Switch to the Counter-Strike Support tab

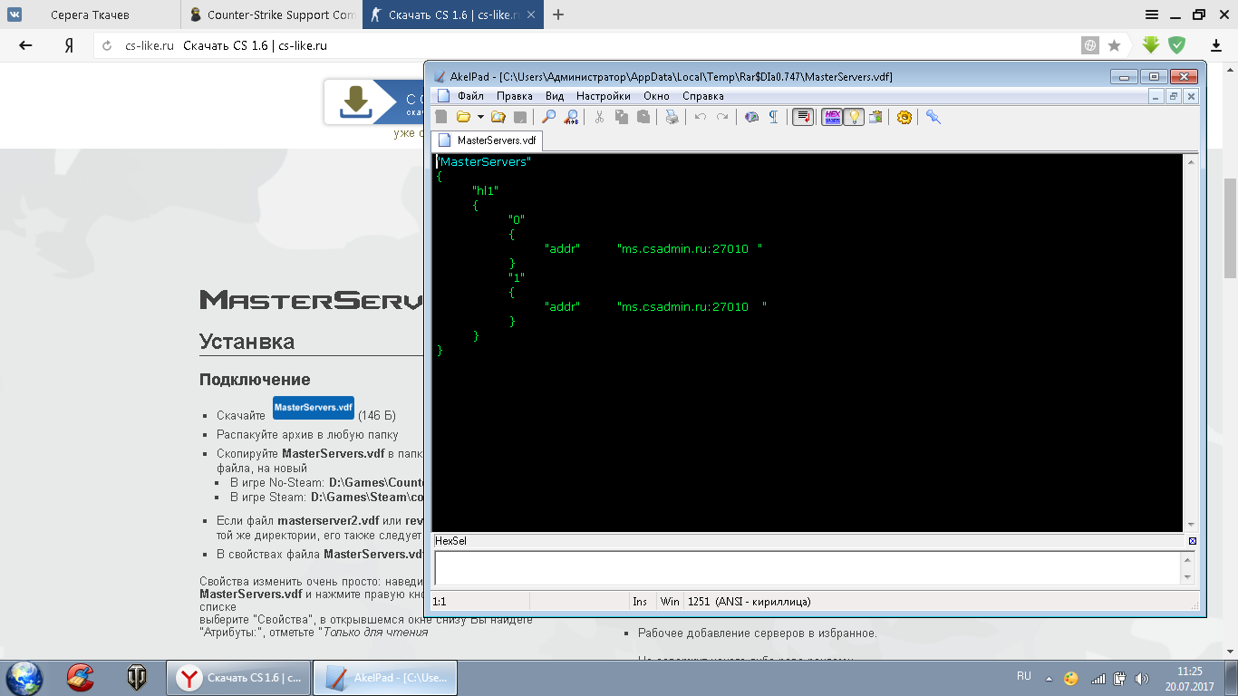click(272, 15)
